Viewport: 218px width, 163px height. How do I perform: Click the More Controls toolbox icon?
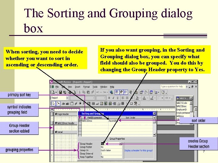pyautogui.click(x=136, y=104)
